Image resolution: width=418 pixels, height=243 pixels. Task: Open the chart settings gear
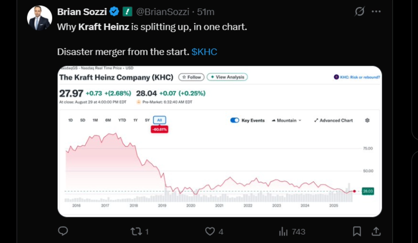(x=367, y=120)
